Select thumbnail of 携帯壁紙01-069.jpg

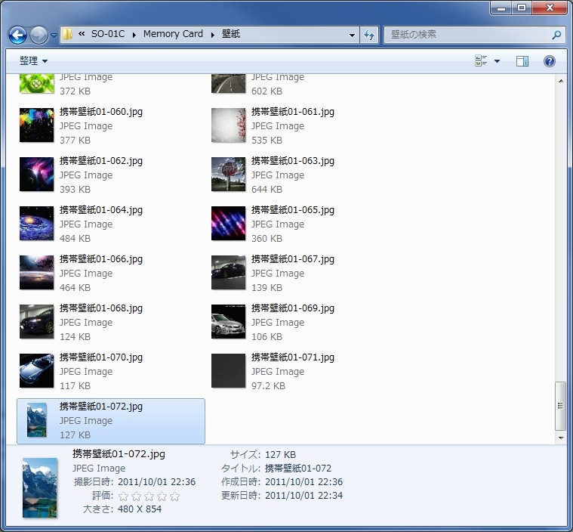229,321
